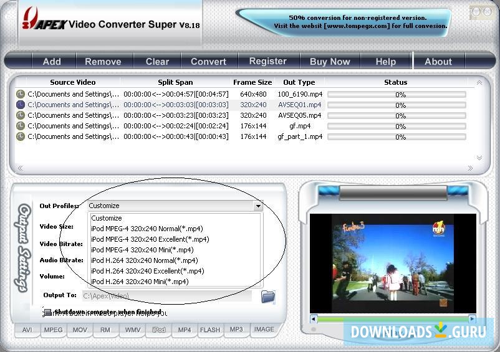This screenshot has width=500, height=352.
Task: Click progress bar of 100_6190.mp4 row
Action: (397, 95)
